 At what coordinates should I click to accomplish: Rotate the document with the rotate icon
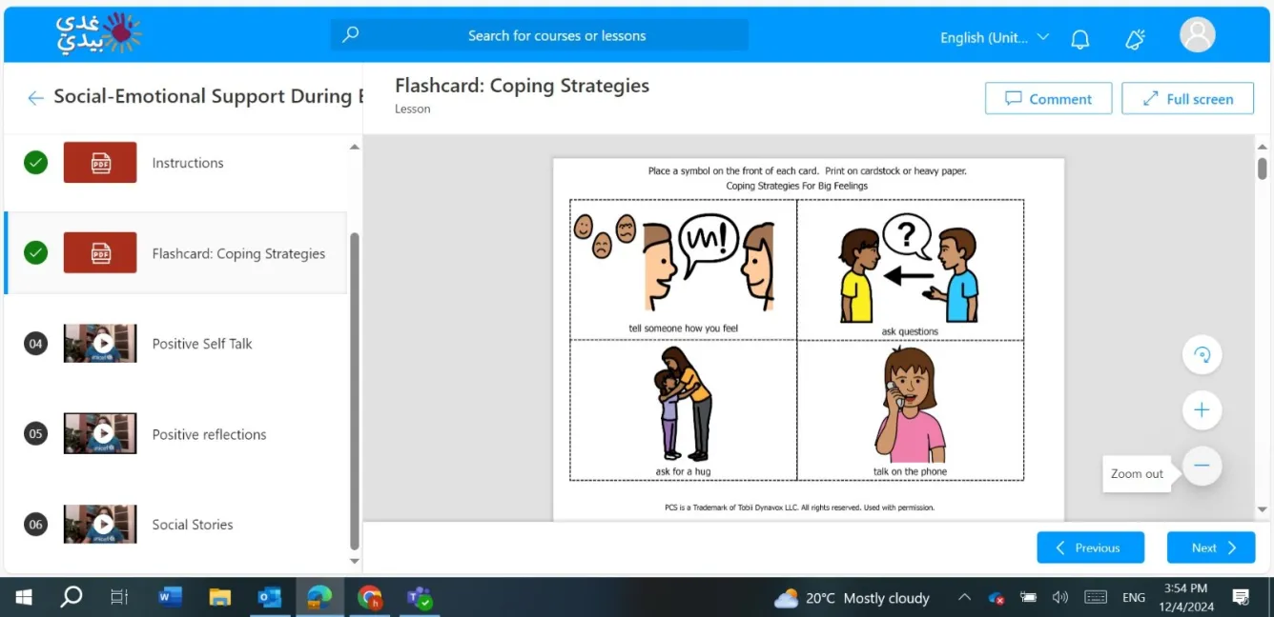tap(1202, 355)
